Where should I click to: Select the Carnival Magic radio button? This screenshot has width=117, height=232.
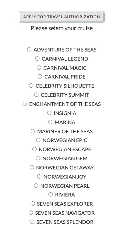click(x=39, y=68)
